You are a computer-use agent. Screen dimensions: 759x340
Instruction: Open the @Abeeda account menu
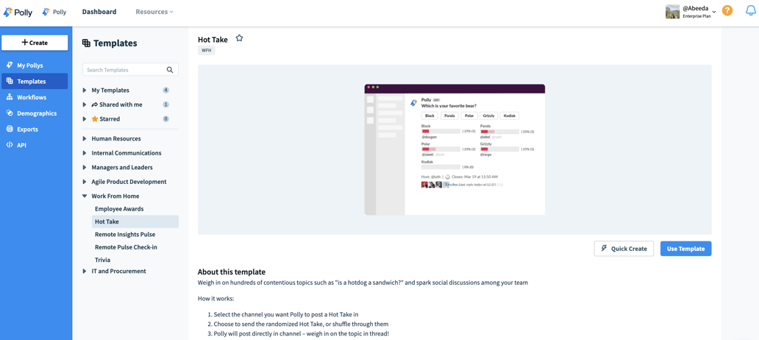click(x=694, y=11)
